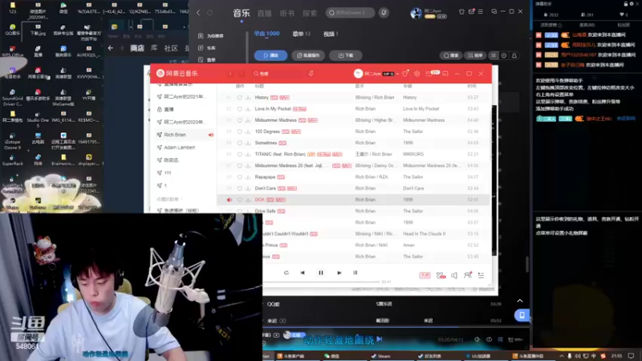Click song recognition microphone icon in NetEase
The width and height of the screenshot is (642, 361).
[x=311, y=74]
